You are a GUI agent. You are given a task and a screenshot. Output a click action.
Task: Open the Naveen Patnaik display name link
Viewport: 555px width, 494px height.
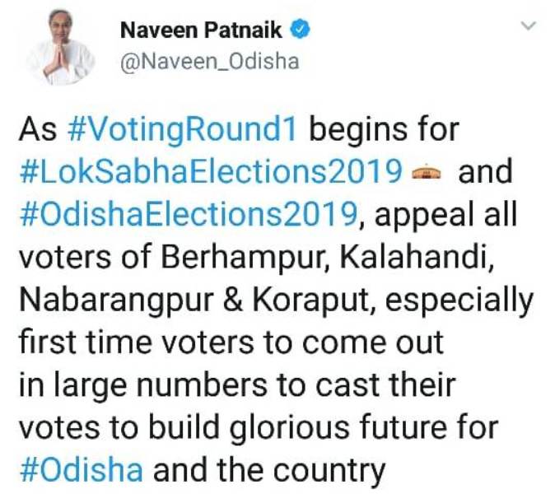201,31
